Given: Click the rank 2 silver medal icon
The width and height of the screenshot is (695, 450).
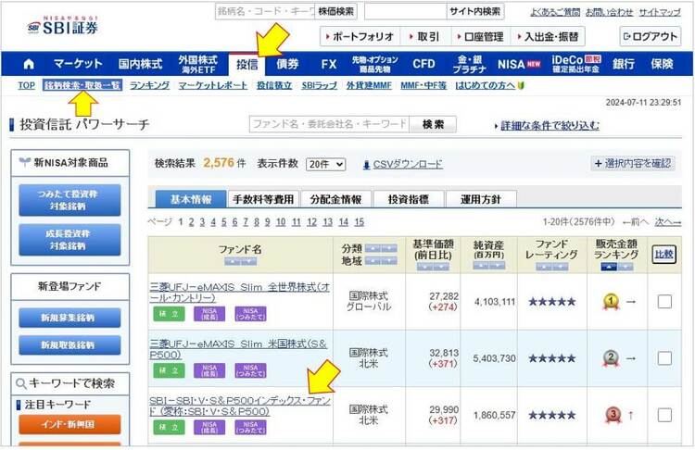Looking at the screenshot, I should pyautogui.click(x=612, y=358).
